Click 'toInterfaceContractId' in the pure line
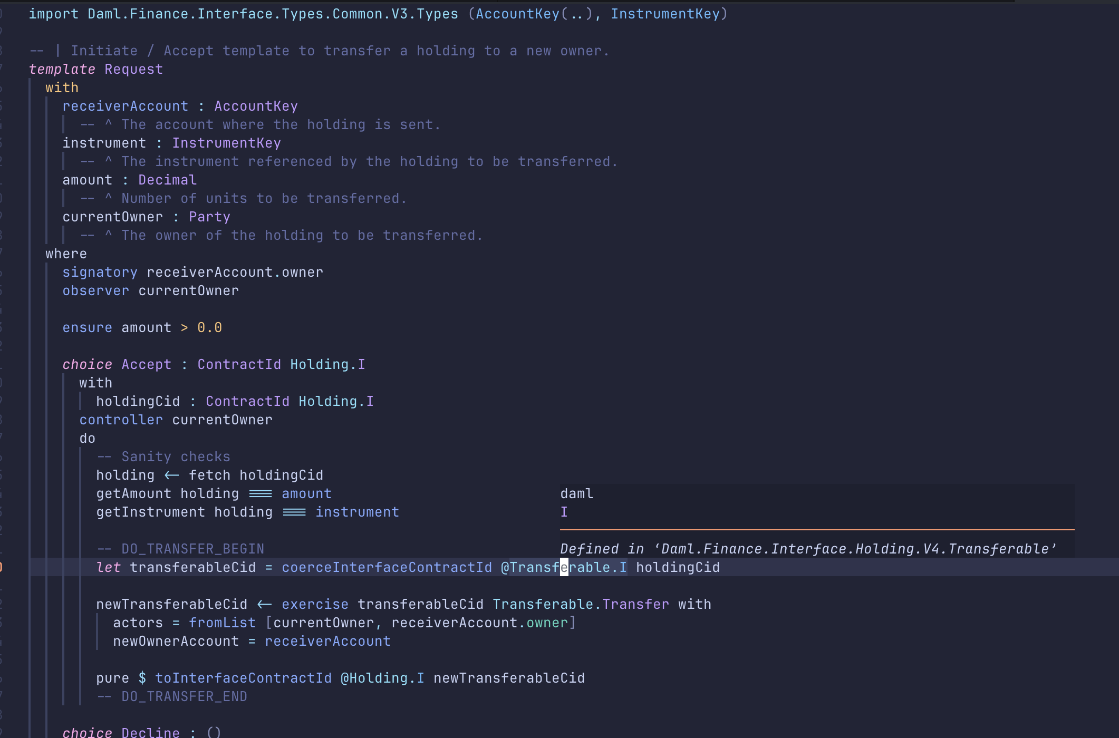Screen dimensions: 1119x738 (243, 678)
